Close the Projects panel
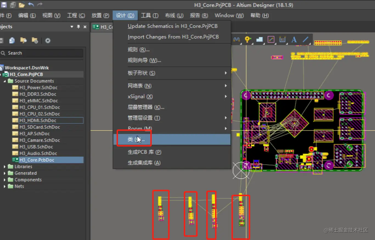The width and height of the screenshot is (375, 240). click(x=85, y=27)
